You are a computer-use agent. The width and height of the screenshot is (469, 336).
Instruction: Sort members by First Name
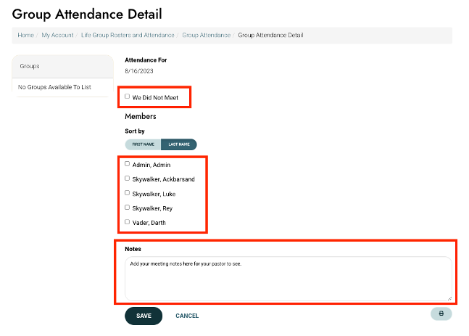tap(143, 144)
